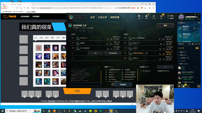Click the 加入 join button in team 1
202x113 pixels.
(96, 53)
